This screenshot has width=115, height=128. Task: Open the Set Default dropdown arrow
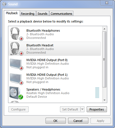click(82, 109)
